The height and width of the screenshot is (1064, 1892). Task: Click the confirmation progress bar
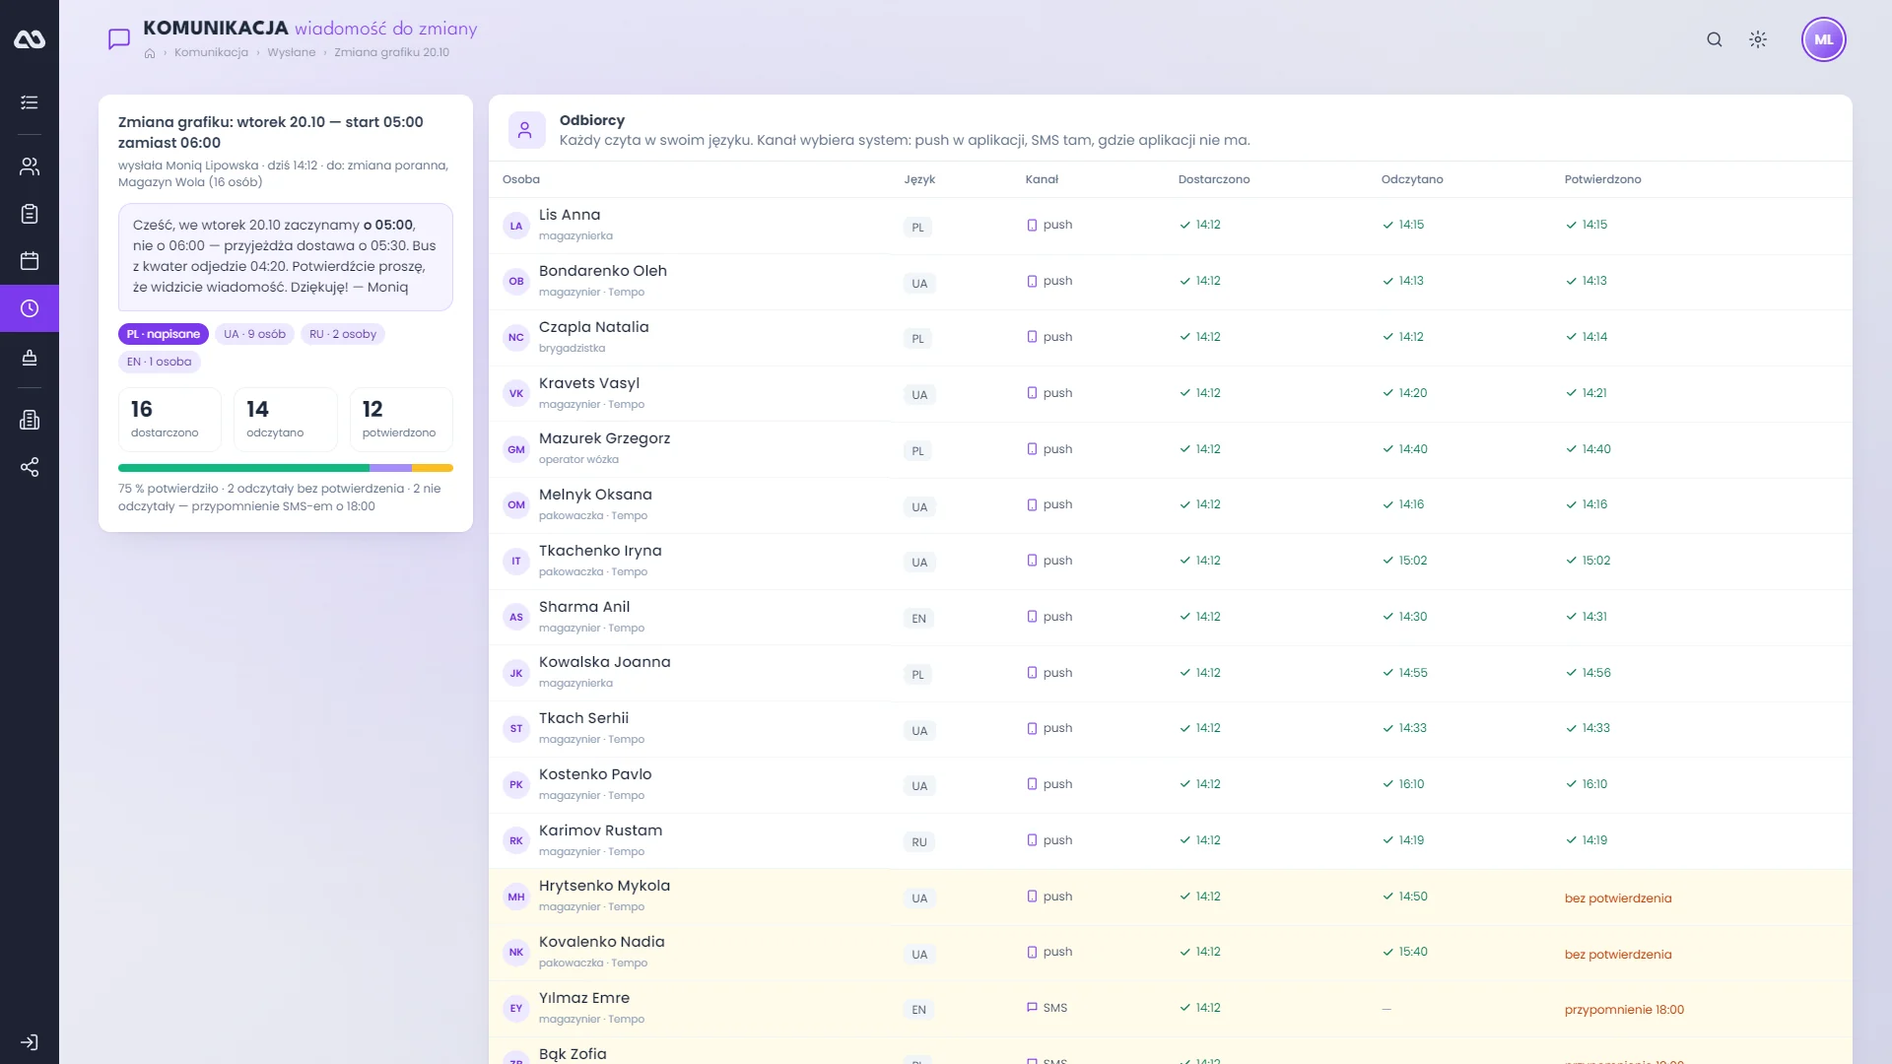click(x=286, y=468)
